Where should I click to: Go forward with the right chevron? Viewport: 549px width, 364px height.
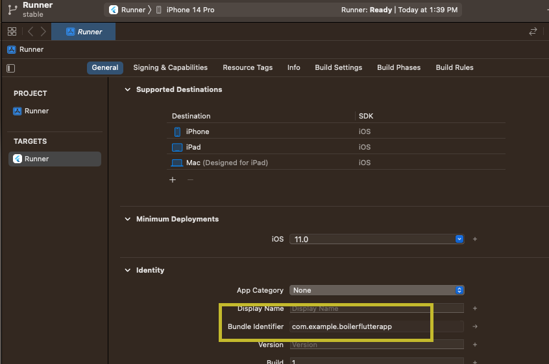click(43, 32)
